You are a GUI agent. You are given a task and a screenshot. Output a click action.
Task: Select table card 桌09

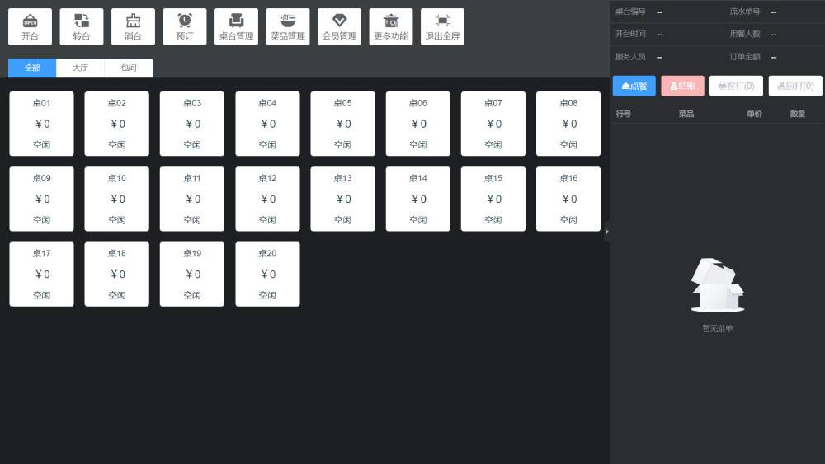click(41, 199)
